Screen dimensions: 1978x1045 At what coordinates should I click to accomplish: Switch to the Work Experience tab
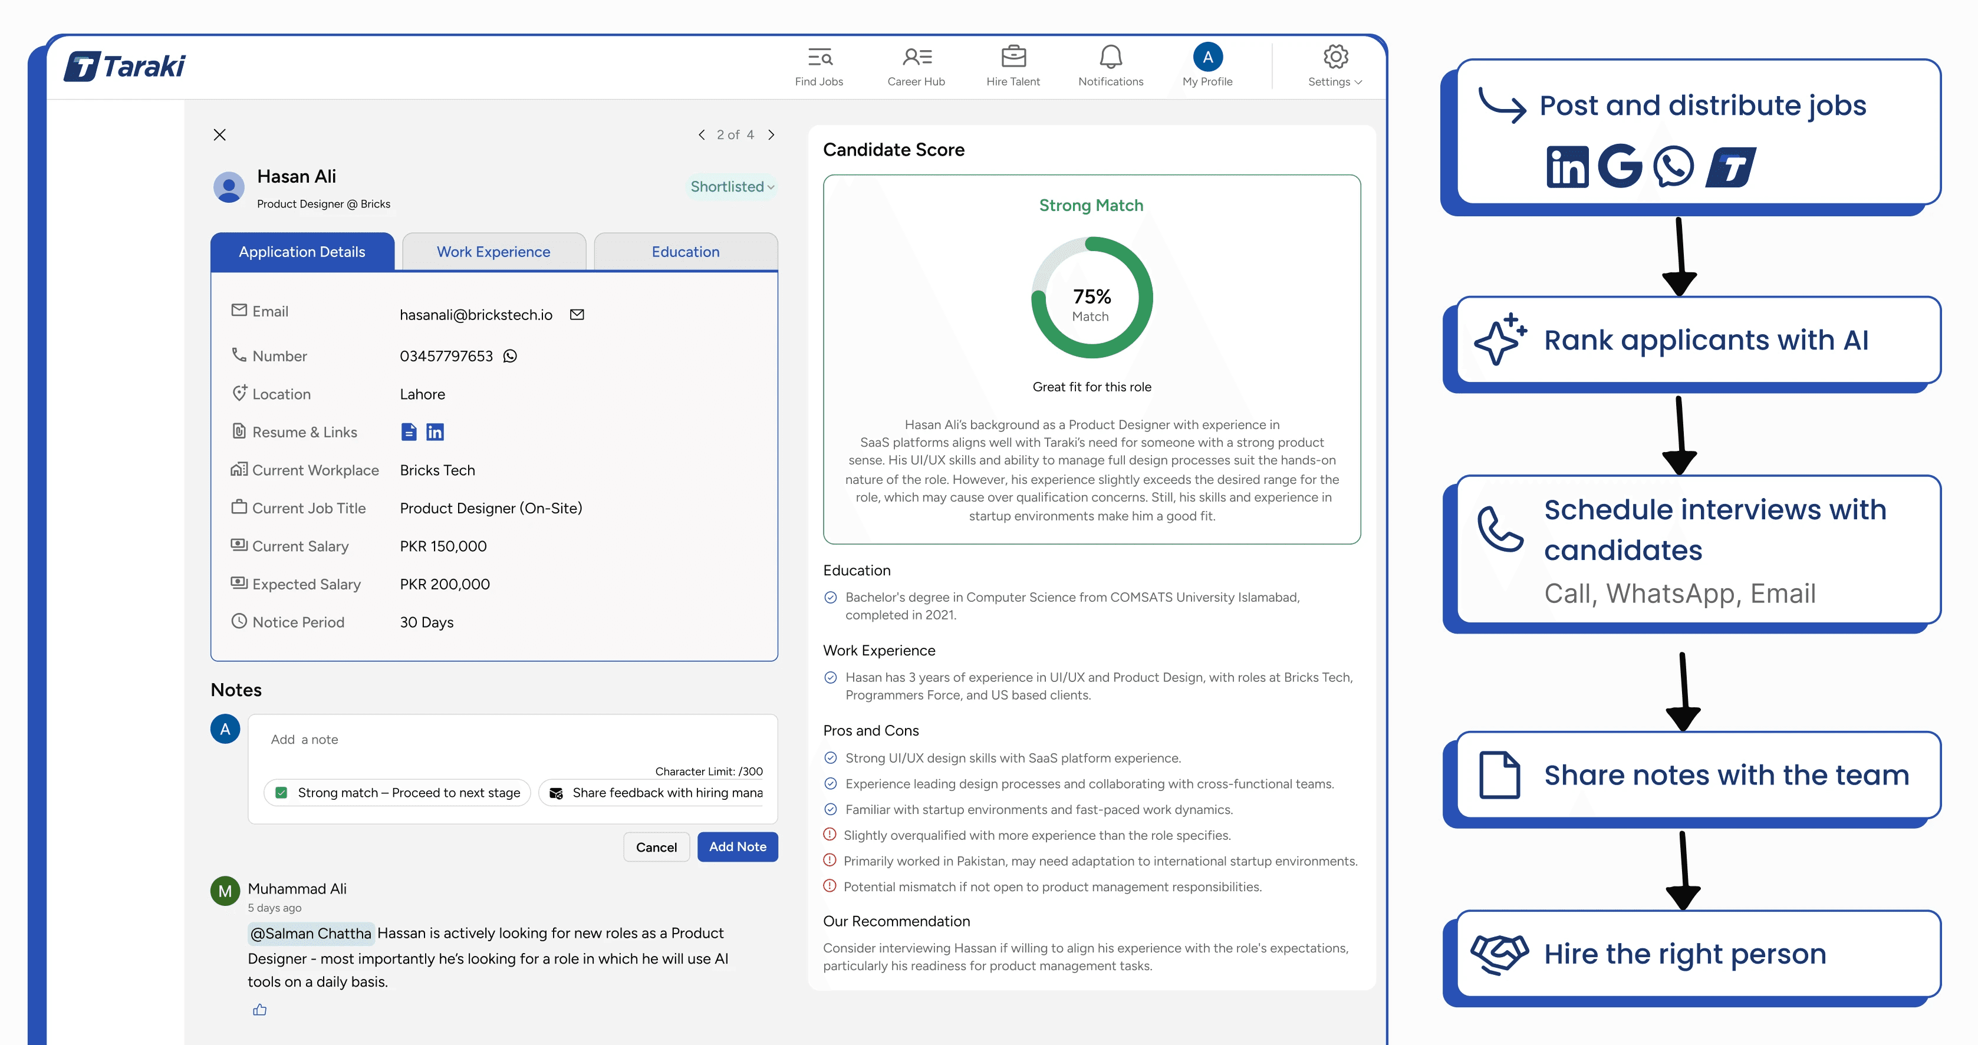pyautogui.click(x=493, y=252)
